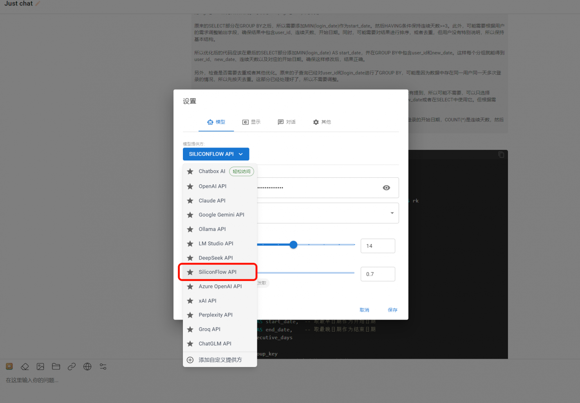Click the star icon beside SiliconFlow API
580x403 pixels.
[x=190, y=272]
